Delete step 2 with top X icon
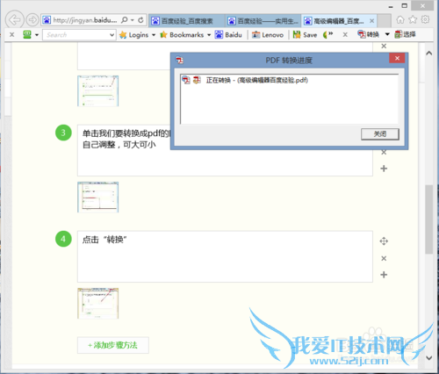Image resolution: width=439 pixels, height=374 pixels. click(x=384, y=46)
